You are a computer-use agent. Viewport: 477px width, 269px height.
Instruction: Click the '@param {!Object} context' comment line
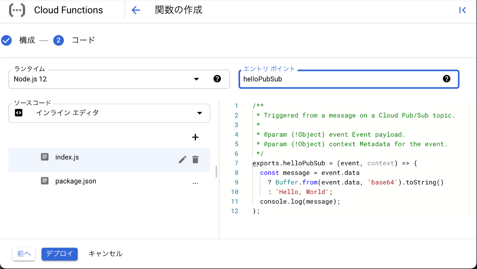352,144
